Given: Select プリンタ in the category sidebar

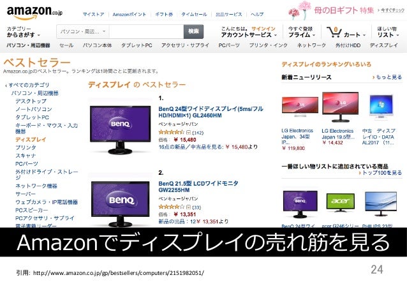Looking at the screenshot, I should click(x=26, y=147).
